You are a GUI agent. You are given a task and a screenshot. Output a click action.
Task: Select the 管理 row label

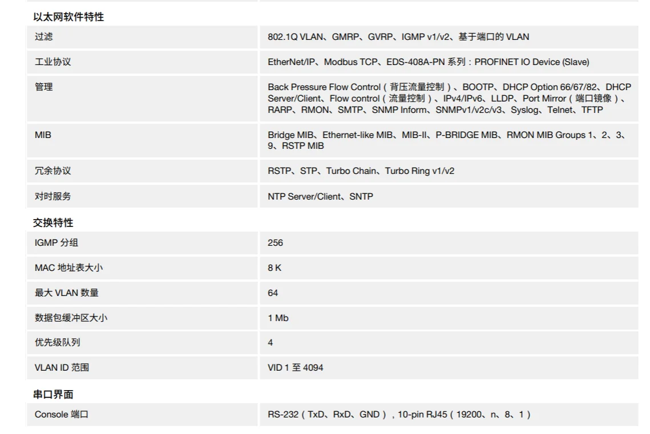44,87
